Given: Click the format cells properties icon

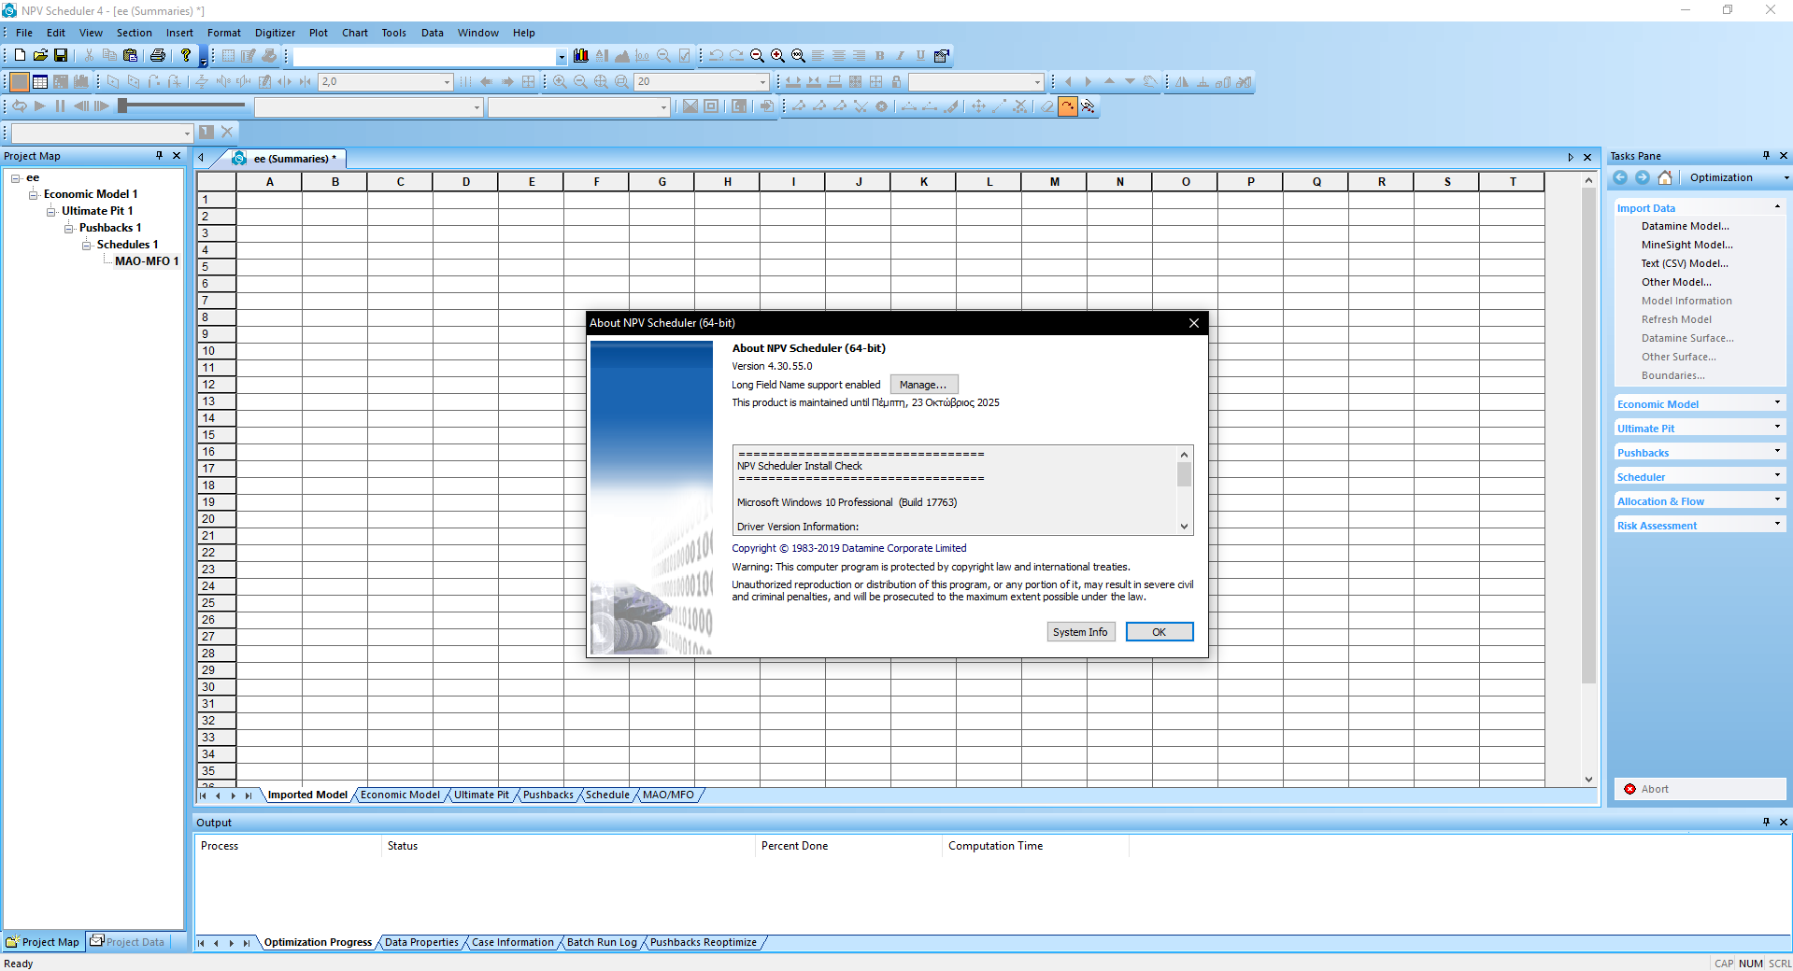Looking at the screenshot, I should tap(942, 56).
